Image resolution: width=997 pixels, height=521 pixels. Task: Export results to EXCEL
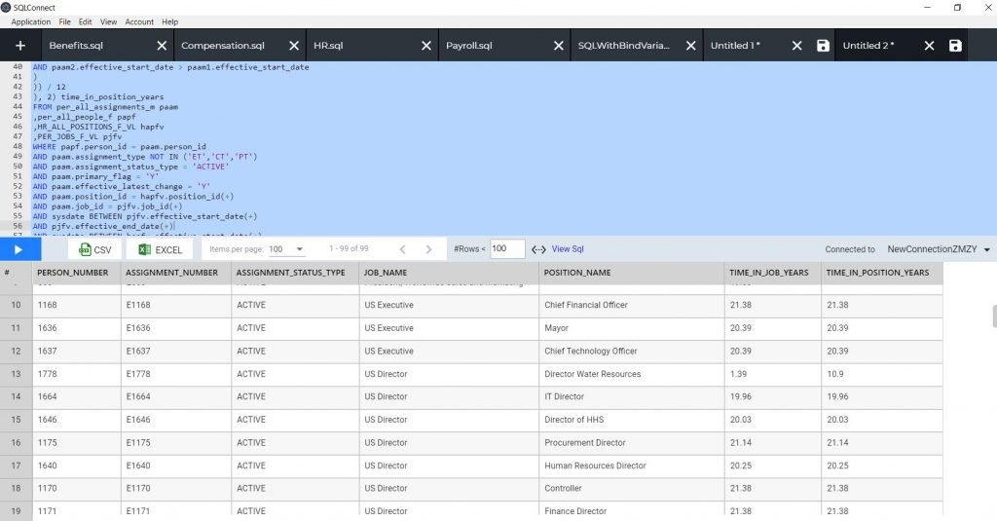(161, 249)
